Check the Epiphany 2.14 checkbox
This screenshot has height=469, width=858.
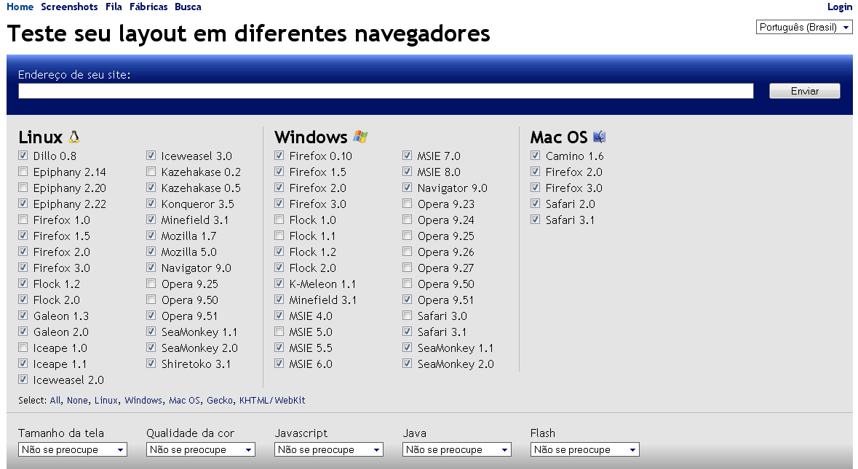[23, 172]
